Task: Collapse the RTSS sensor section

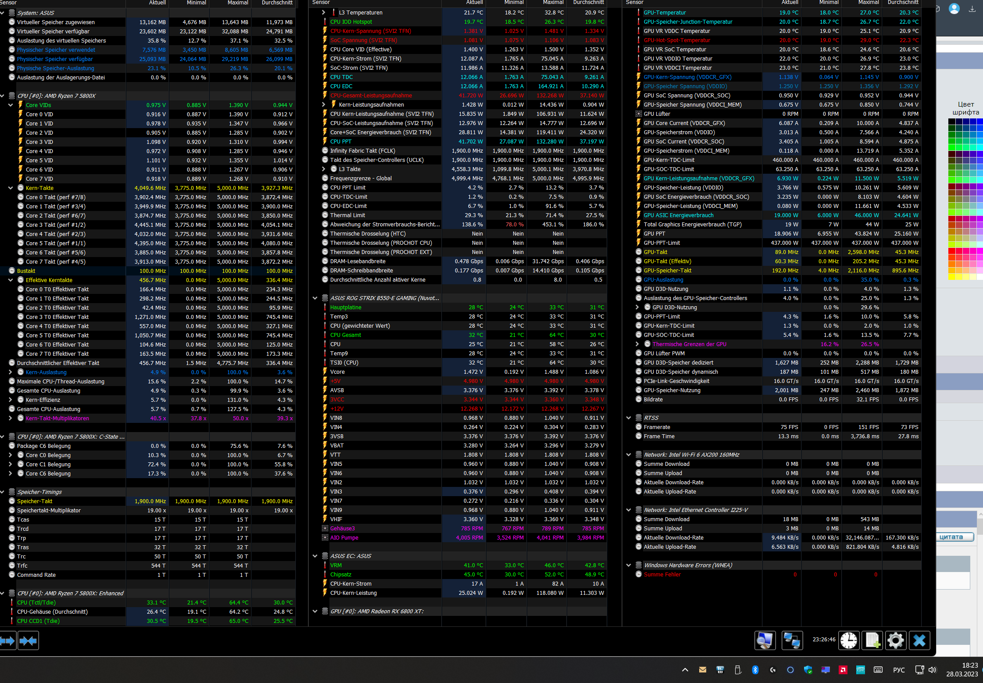Action: click(628, 418)
